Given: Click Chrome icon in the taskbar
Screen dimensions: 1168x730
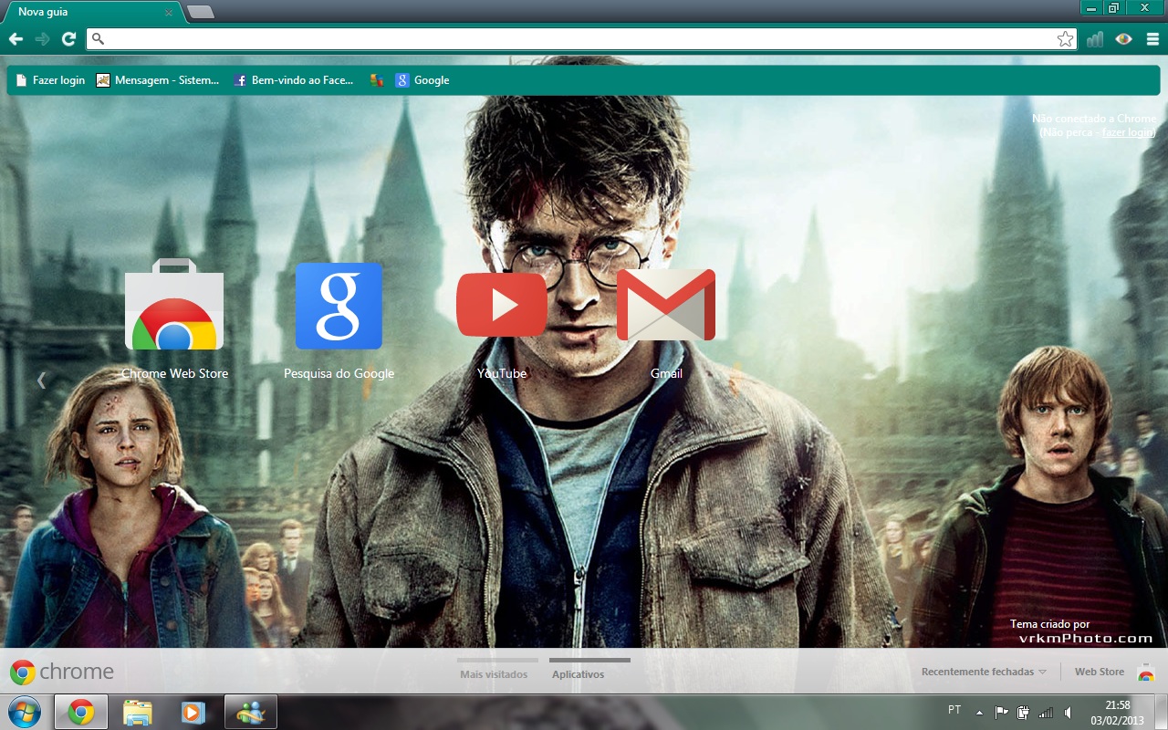Looking at the screenshot, I should click(x=81, y=712).
